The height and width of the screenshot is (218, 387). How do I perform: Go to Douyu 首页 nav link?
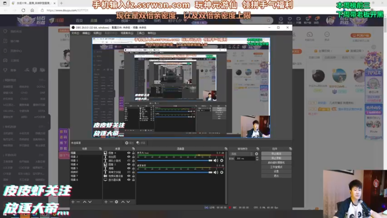[x=79, y=20]
